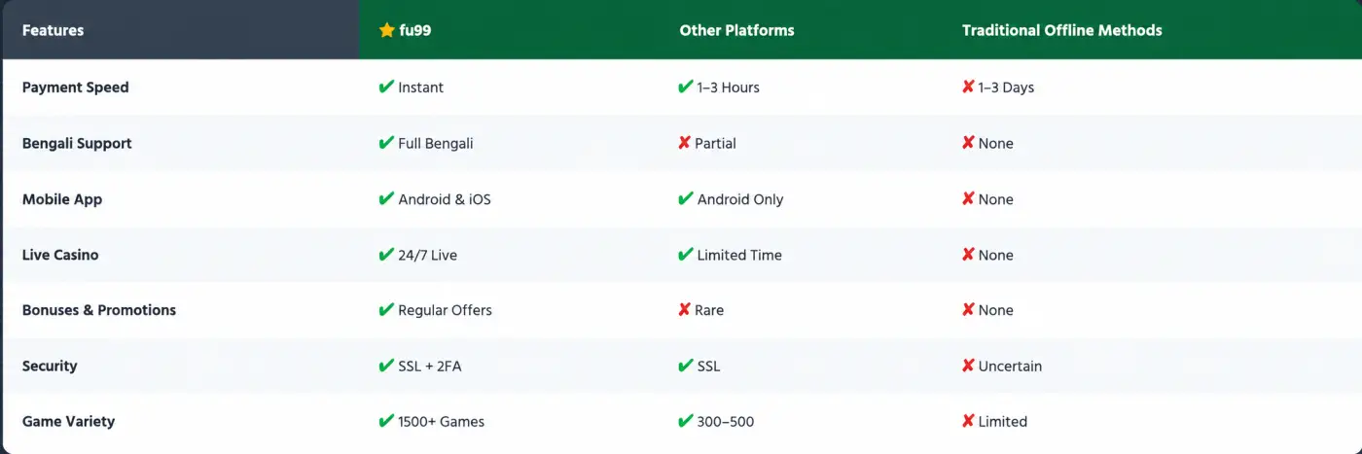Click the Android Only cell text
Image resolution: width=1362 pixels, height=454 pixels.
click(740, 199)
